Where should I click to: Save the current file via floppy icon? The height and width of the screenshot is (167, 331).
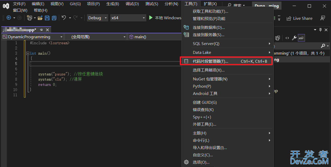[47, 18]
